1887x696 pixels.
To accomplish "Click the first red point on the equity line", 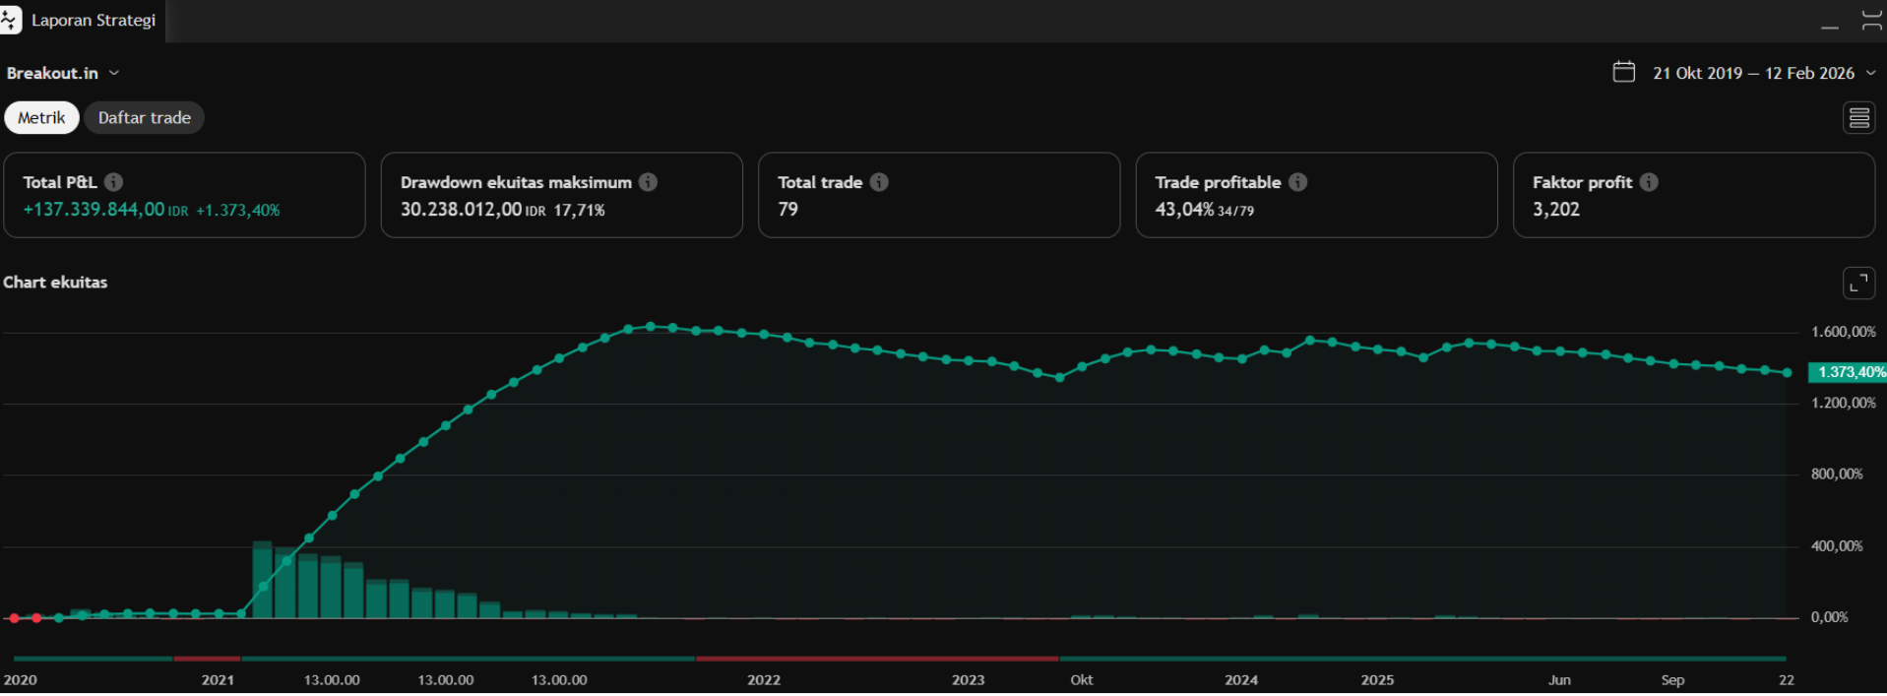I will tap(14, 618).
